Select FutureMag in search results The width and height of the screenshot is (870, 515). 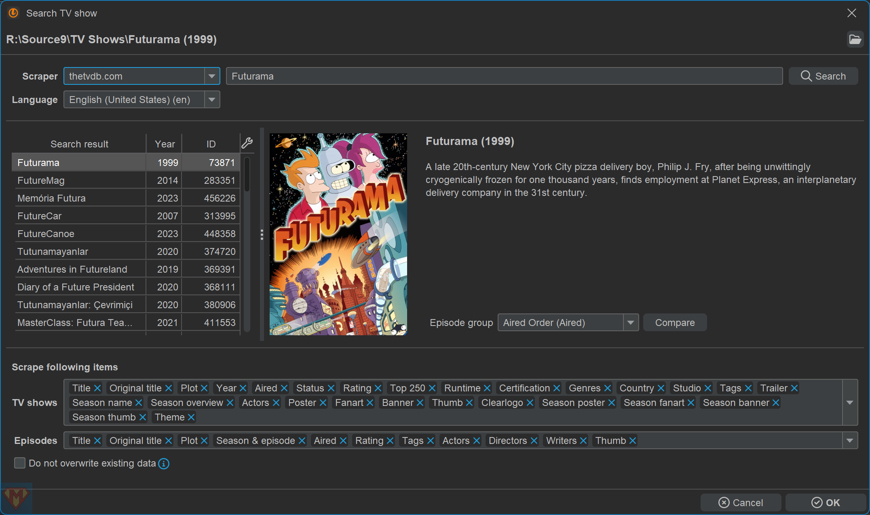[x=79, y=181]
